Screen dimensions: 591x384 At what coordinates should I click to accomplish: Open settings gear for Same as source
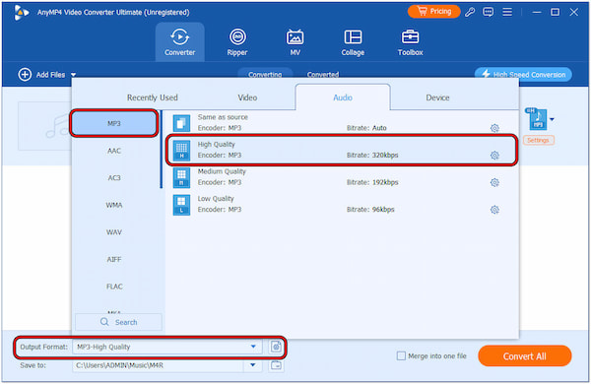pos(494,128)
